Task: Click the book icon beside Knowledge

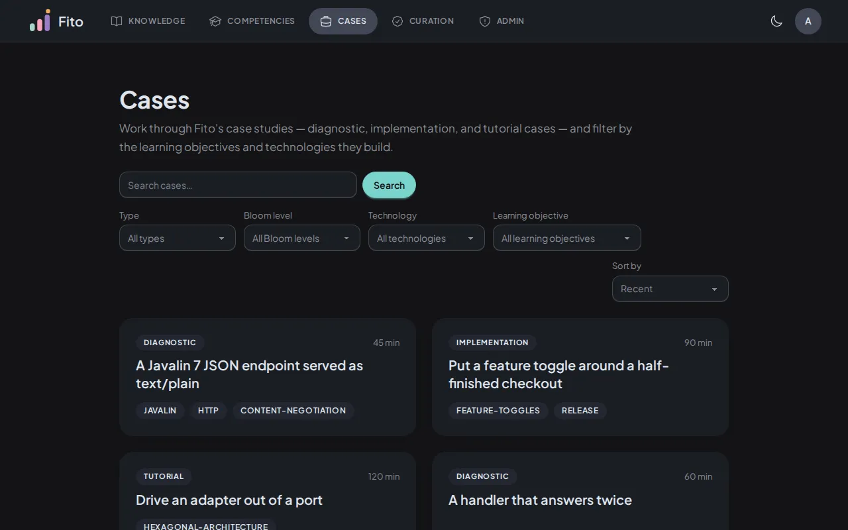Action: tap(117, 21)
